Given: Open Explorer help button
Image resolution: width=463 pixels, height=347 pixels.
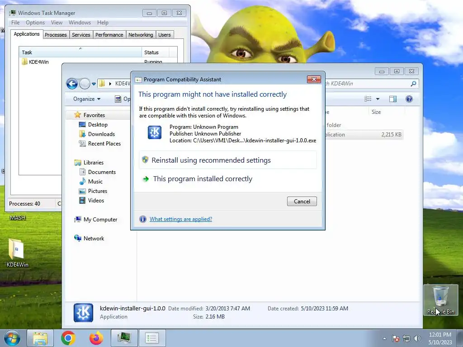Looking at the screenshot, I should [409, 99].
